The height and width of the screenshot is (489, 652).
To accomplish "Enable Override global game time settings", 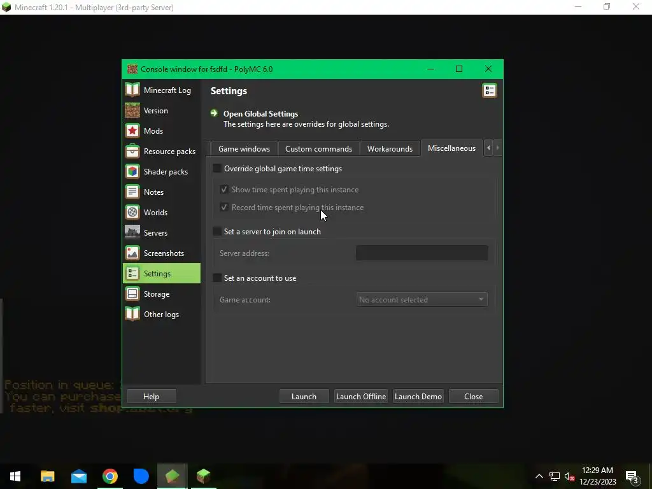I will 216,168.
